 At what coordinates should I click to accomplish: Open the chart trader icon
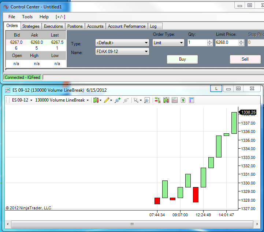click(157, 100)
